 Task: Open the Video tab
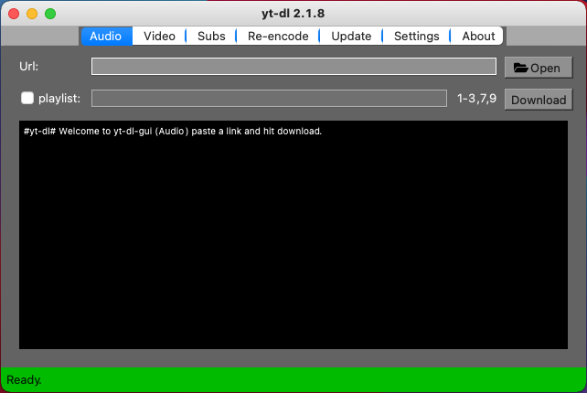pyautogui.click(x=159, y=36)
